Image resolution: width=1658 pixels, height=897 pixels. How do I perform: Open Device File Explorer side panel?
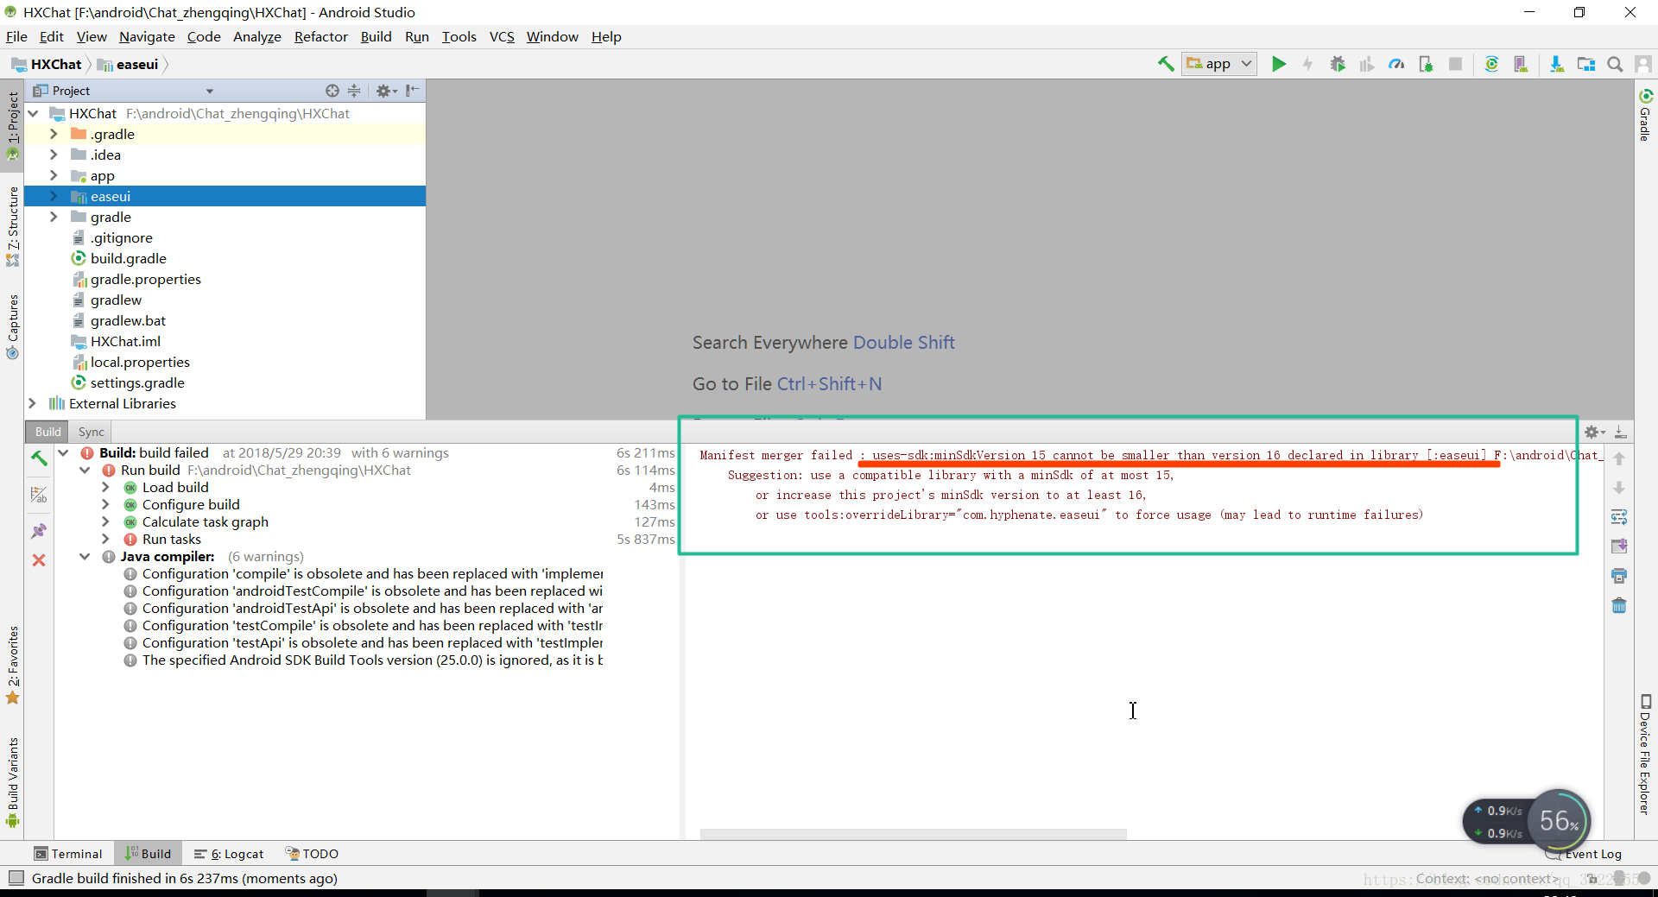pos(1645,754)
